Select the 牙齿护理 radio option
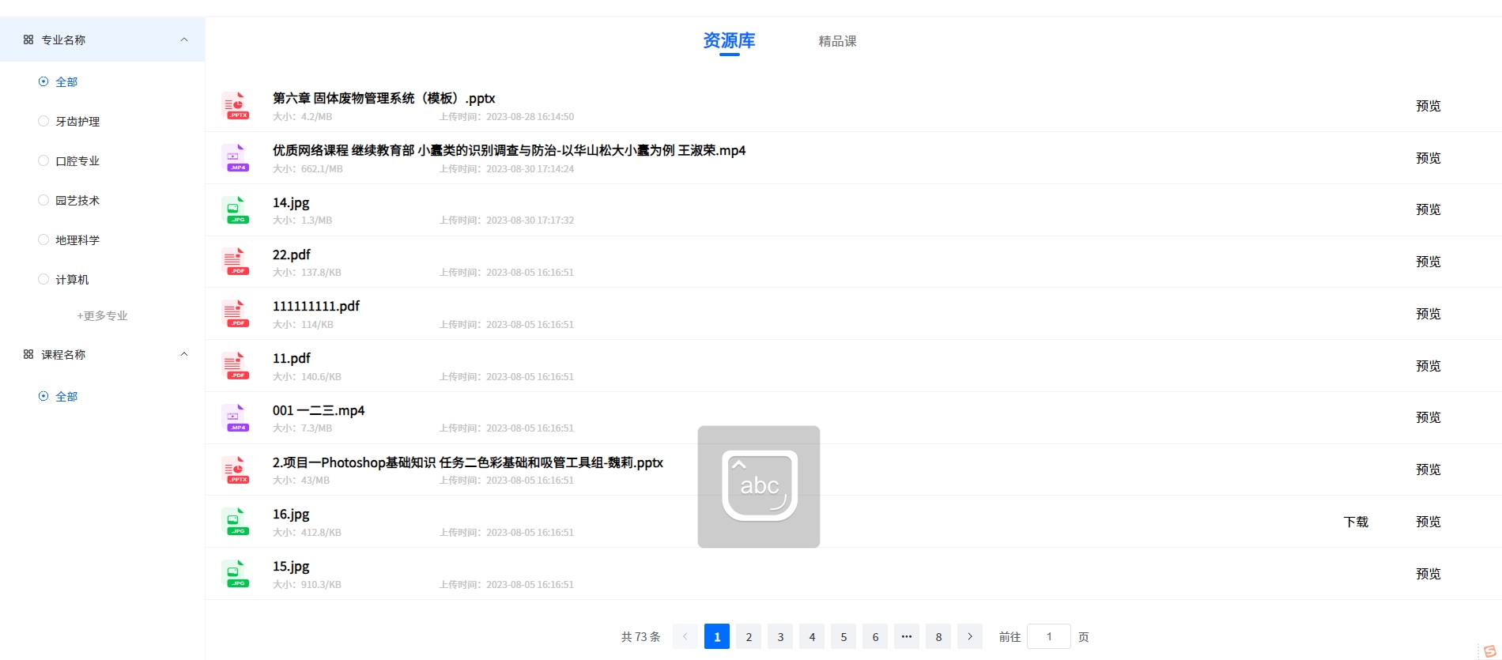Image resolution: width=1502 pixels, height=660 pixels. (x=70, y=121)
